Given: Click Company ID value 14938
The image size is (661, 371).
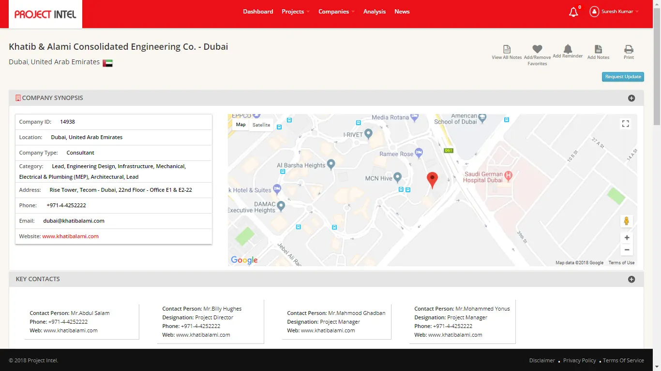Looking at the screenshot, I should [x=67, y=122].
